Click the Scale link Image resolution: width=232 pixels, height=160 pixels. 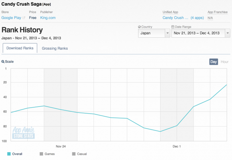[x=9, y=62]
